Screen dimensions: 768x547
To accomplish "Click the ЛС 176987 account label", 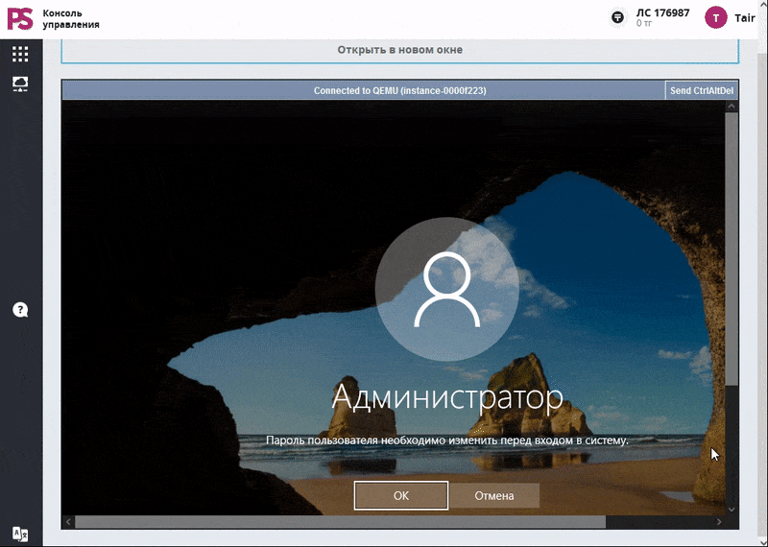I will point(662,13).
